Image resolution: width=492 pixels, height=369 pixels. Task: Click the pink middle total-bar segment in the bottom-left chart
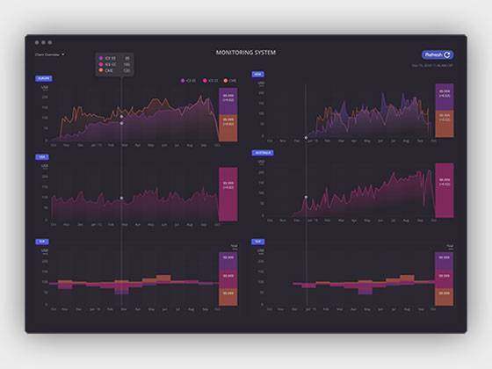[x=228, y=279]
